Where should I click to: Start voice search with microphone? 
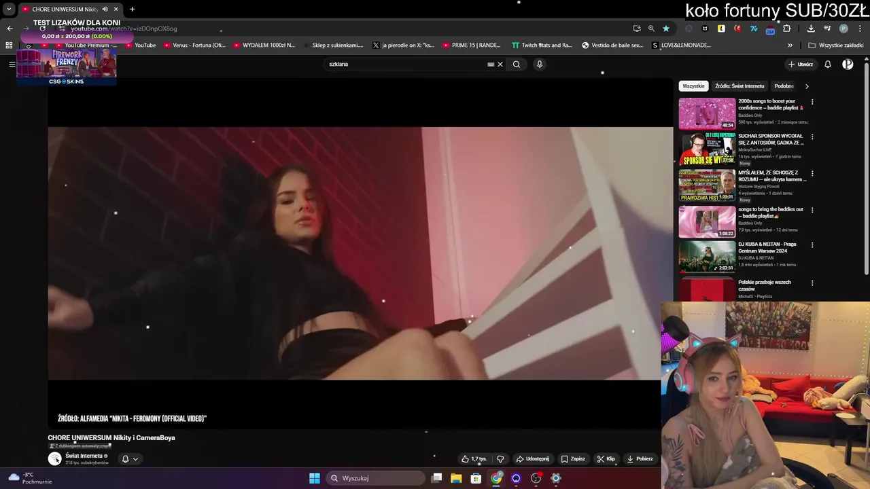point(540,65)
